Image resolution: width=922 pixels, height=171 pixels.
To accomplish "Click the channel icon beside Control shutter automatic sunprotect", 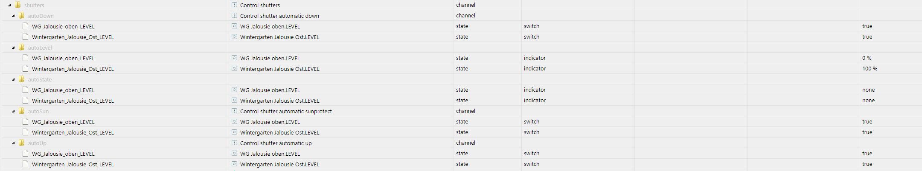I will [234, 111].
